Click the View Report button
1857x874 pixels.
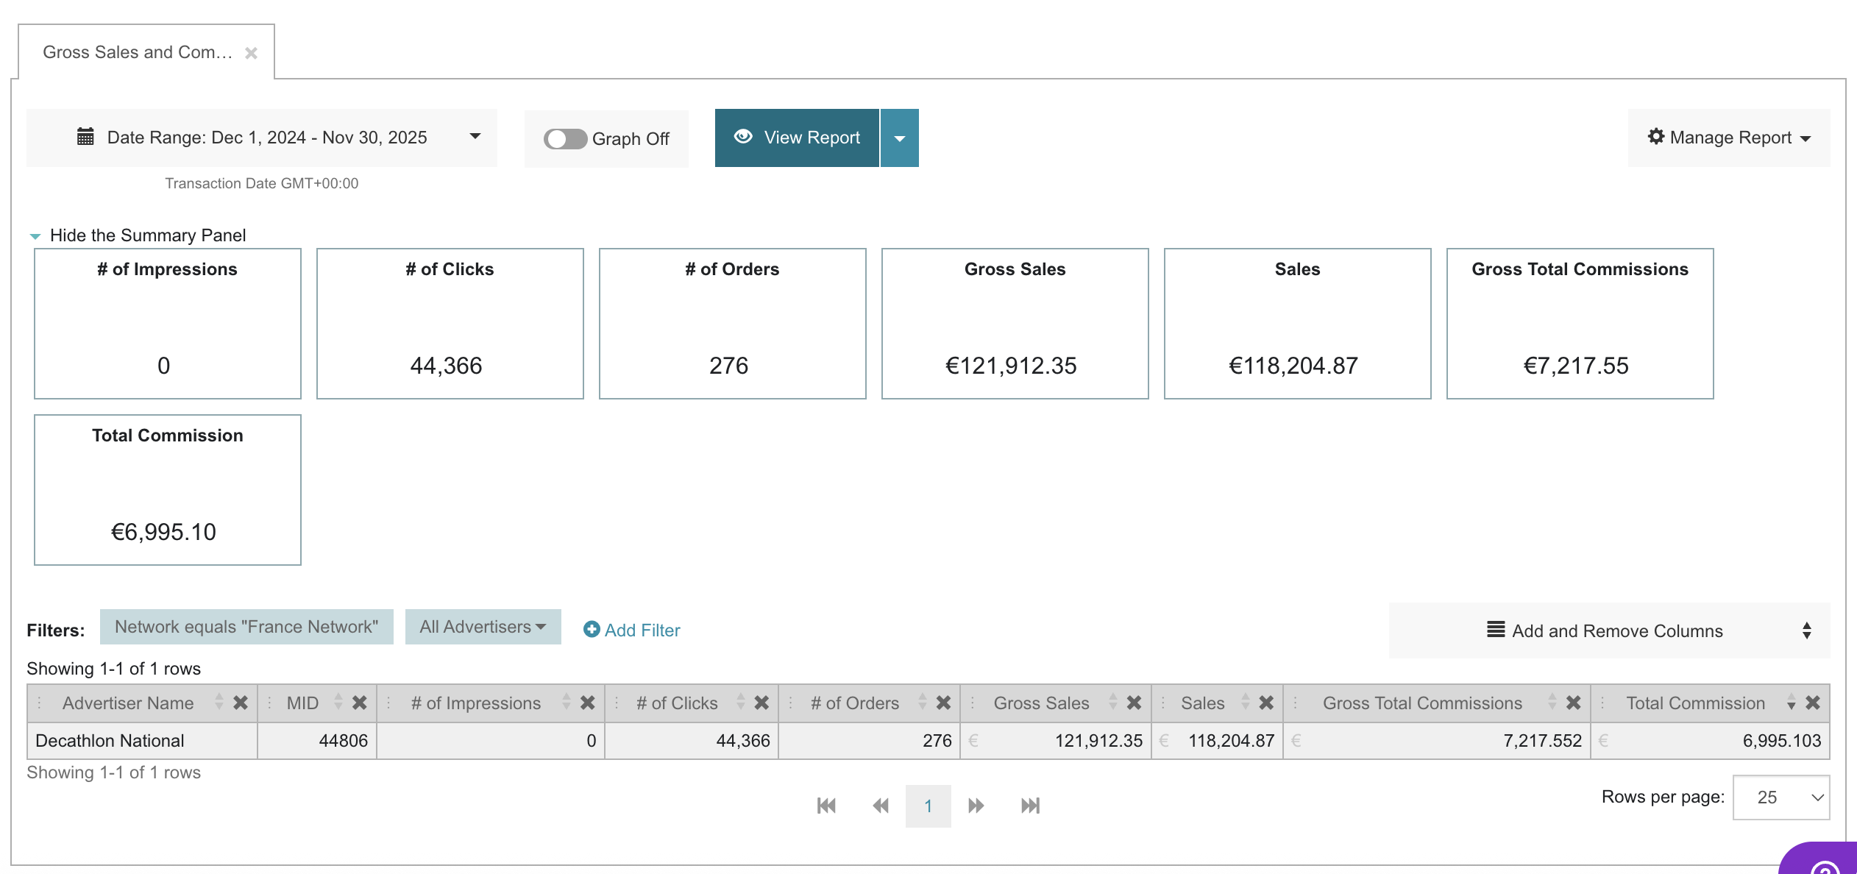[x=797, y=138]
